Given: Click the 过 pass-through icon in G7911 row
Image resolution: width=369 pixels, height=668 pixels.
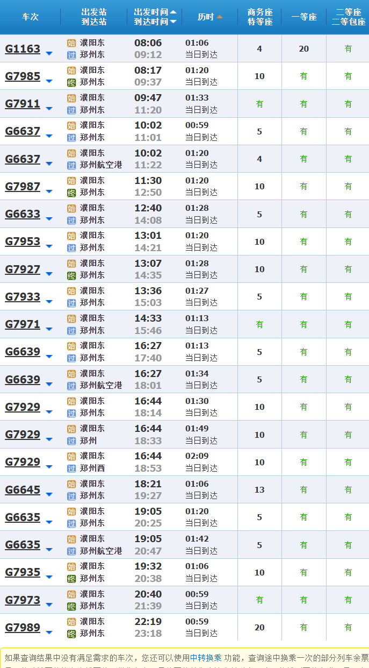Looking at the screenshot, I should pos(71,110).
